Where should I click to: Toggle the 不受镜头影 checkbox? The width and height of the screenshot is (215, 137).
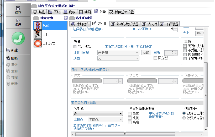click(x=185, y=50)
